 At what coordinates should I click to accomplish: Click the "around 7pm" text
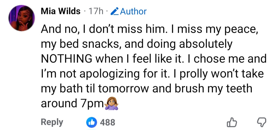[72, 103]
